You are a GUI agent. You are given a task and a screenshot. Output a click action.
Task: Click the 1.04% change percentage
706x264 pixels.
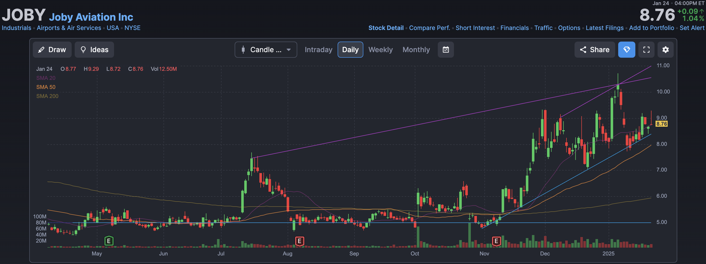[x=693, y=18]
